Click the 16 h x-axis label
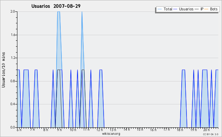This screenshot has width=222, height=137. point(153,130)
